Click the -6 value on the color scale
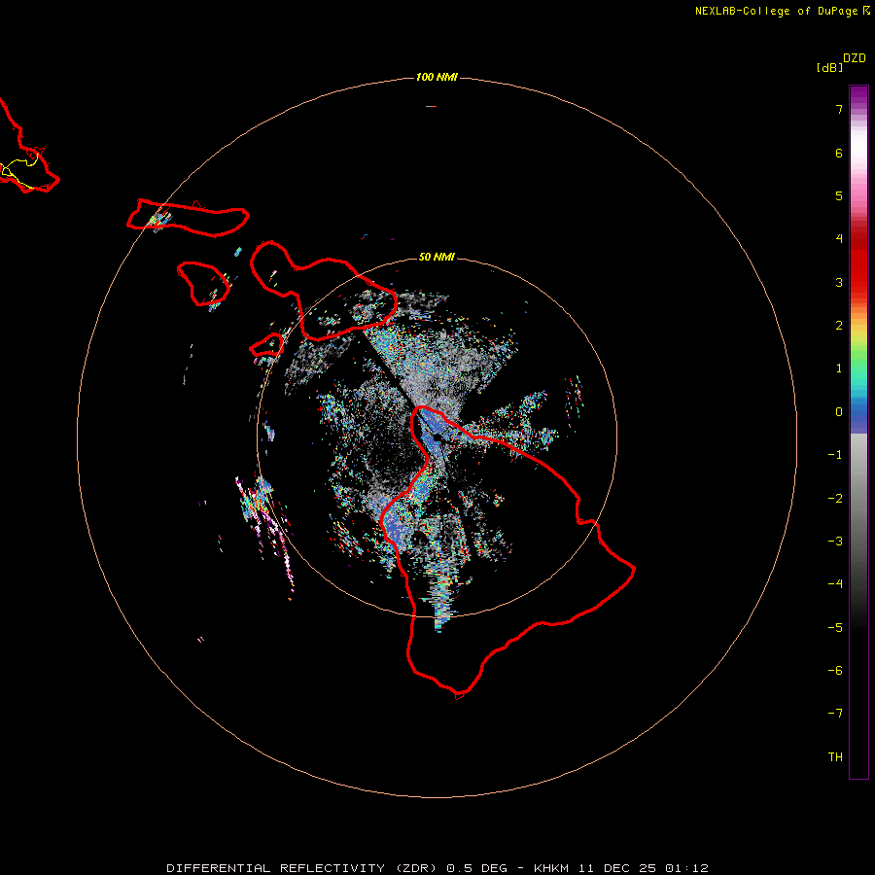This screenshot has width=875, height=875. [835, 671]
